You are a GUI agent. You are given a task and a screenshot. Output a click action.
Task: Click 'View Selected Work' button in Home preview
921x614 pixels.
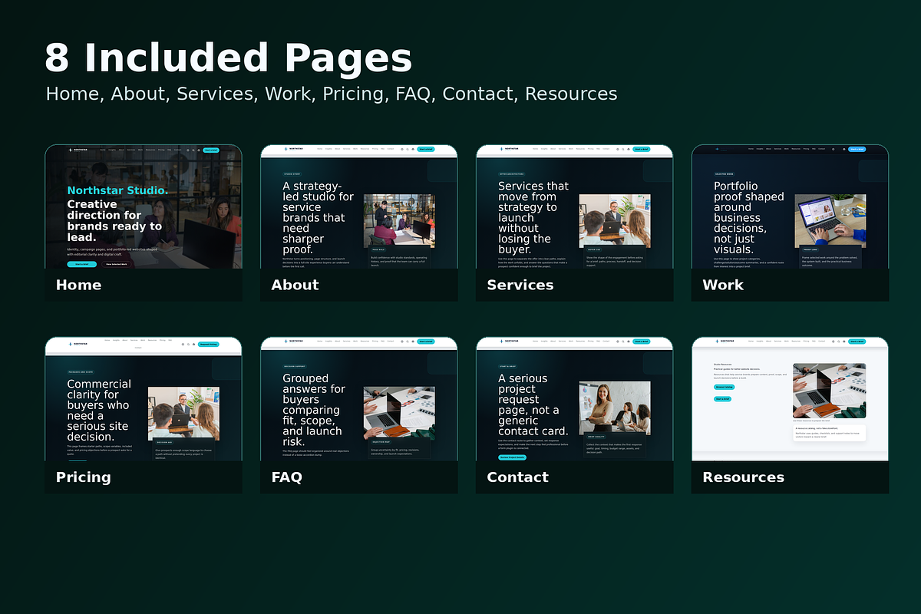[x=117, y=264]
